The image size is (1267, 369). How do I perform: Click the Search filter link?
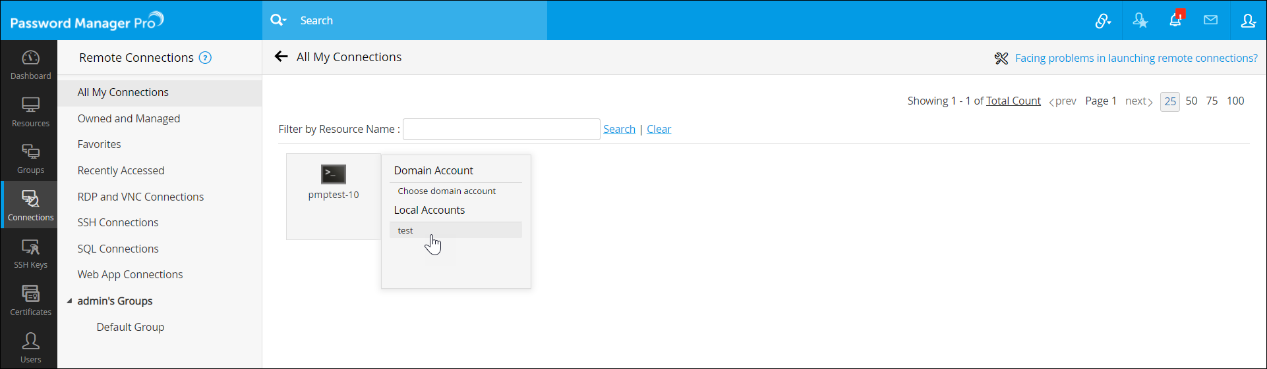pos(619,129)
